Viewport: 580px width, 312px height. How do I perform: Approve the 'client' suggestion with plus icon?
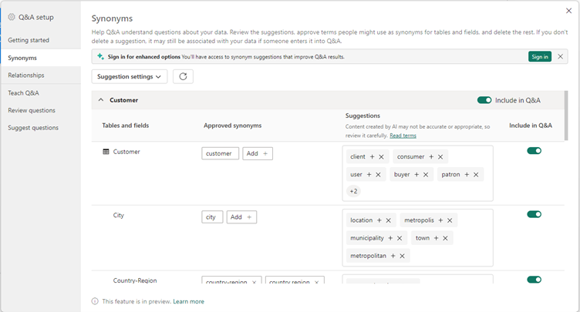point(372,156)
